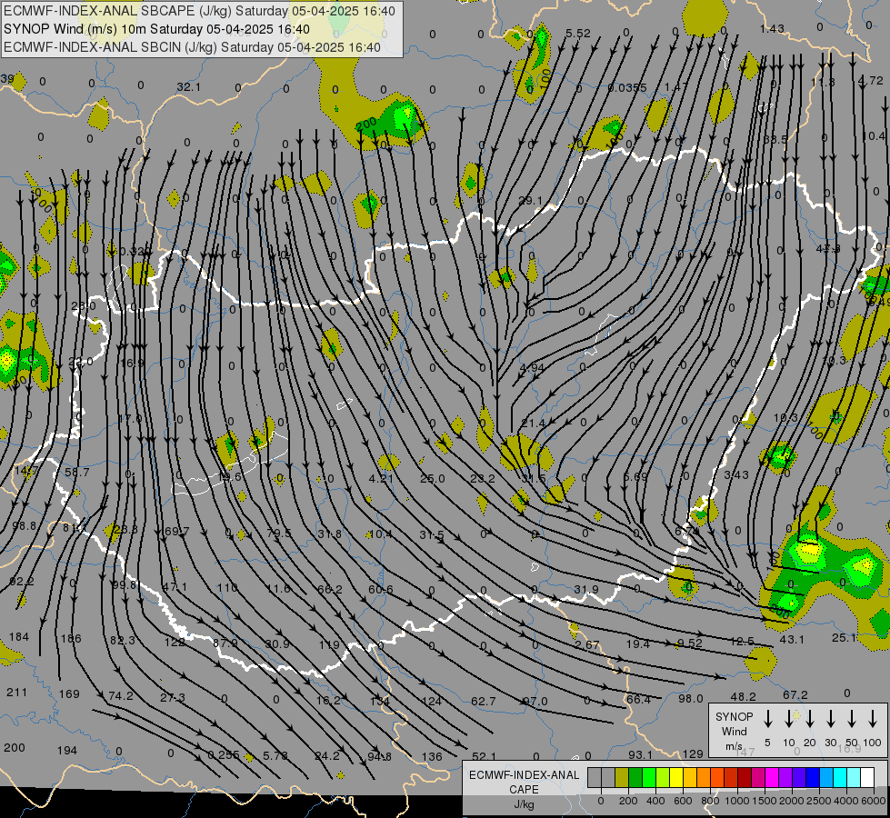The width and height of the screenshot is (890, 818).
Task: Click the map value '25.0'
Action: pyautogui.click(x=432, y=479)
